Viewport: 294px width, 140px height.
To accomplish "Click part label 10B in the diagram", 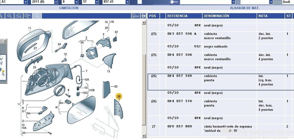I will tap(92, 90).
